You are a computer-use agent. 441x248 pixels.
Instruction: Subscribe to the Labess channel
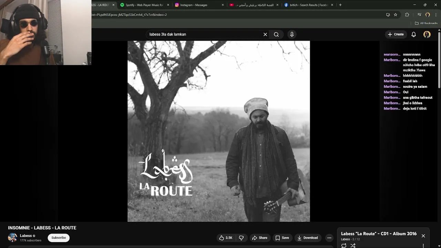pos(59,238)
